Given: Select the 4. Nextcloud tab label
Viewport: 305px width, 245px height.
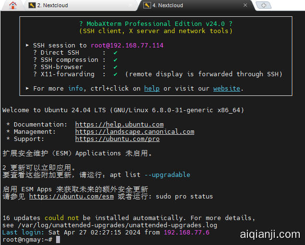Looking at the screenshot, I should [x=168, y=5].
